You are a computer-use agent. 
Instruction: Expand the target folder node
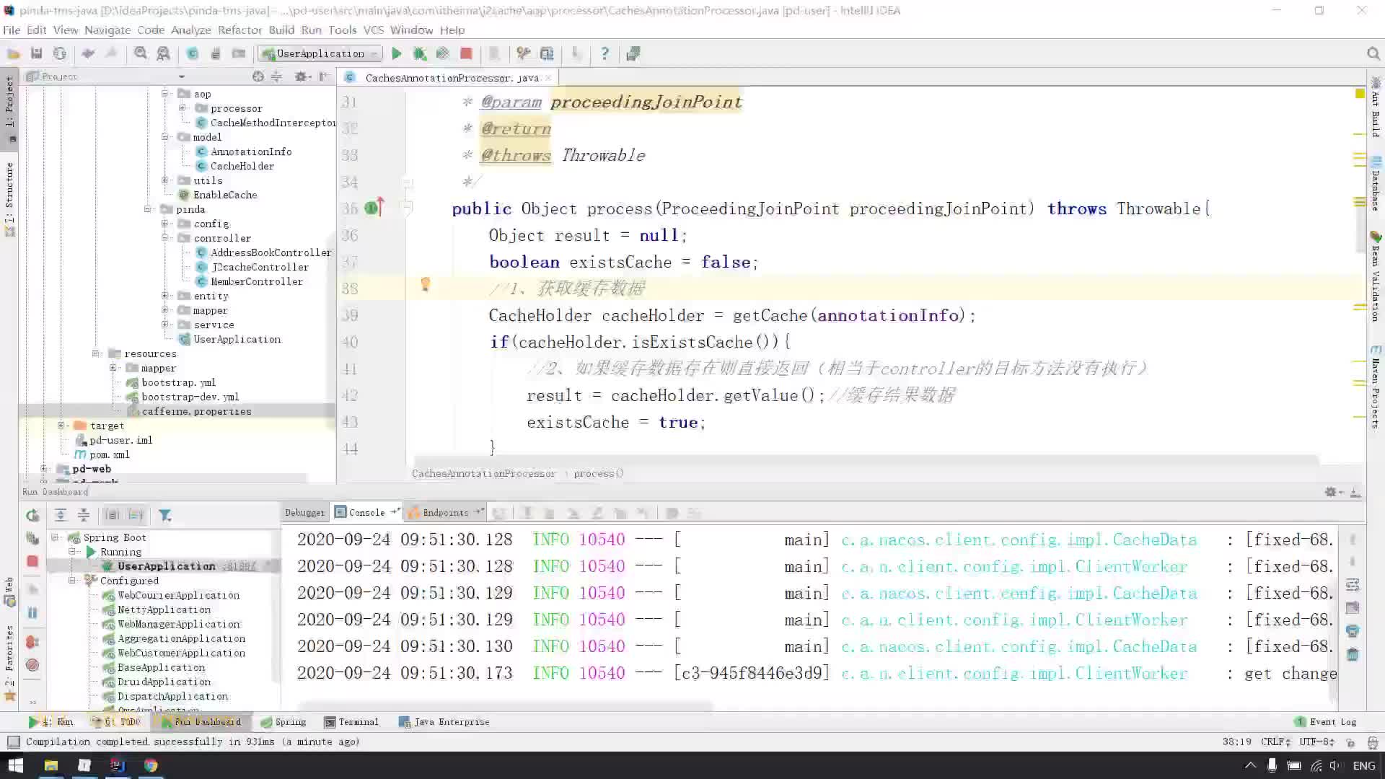point(61,426)
